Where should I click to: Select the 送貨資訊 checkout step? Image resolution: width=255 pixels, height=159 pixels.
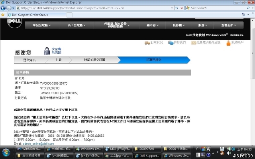pos(29,60)
